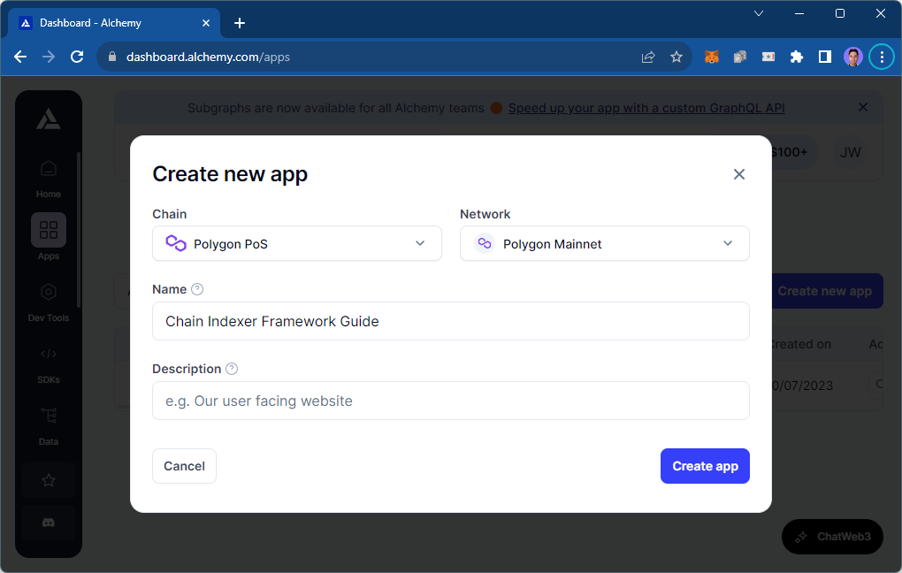Open Data in the sidebar
The height and width of the screenshot is (573, 902).
pos(49,426)
